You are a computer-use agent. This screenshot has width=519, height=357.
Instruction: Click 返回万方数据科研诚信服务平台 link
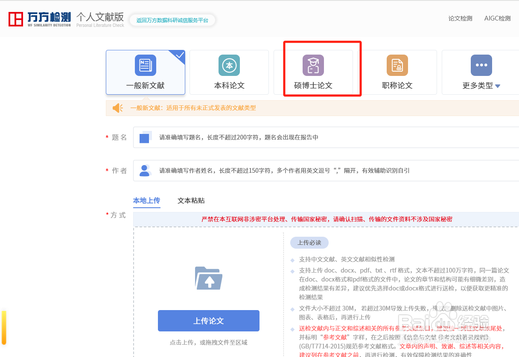172,20
